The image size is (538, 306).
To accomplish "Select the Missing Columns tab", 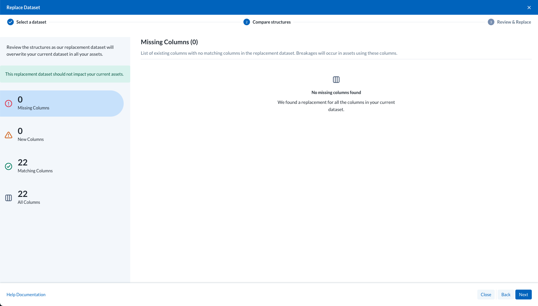I will (62, 104).
